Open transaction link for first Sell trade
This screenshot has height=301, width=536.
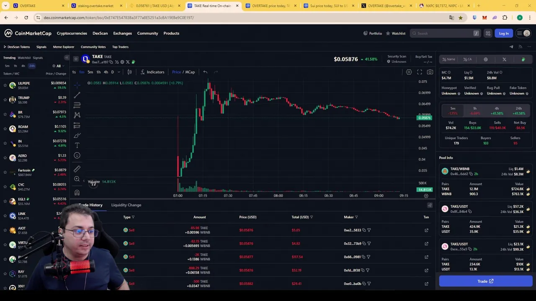point(426,230)
